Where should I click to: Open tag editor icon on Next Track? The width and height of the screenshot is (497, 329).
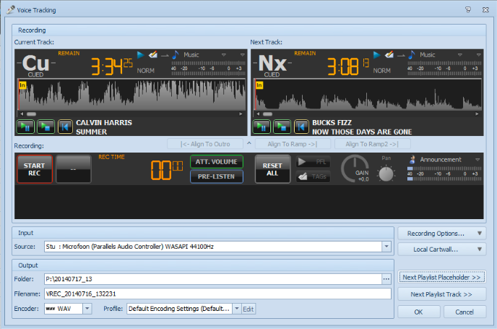[x=389, y=54]
